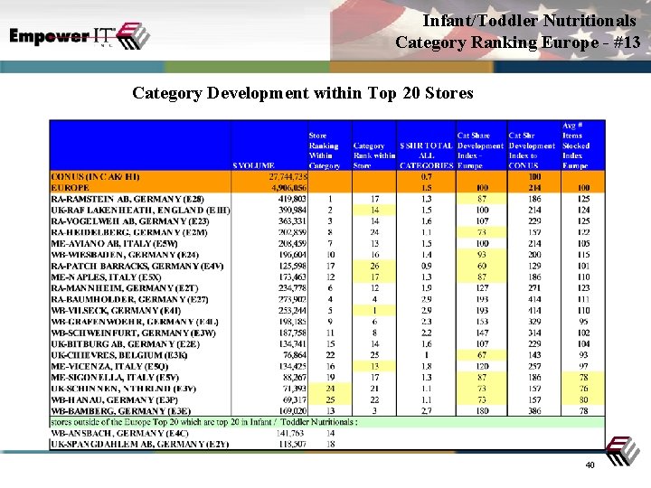The image size is (651, 488).
Task: Select row 'UK-BITBURG AB, GERMANY (E2E)'
Action: (327, 344)
